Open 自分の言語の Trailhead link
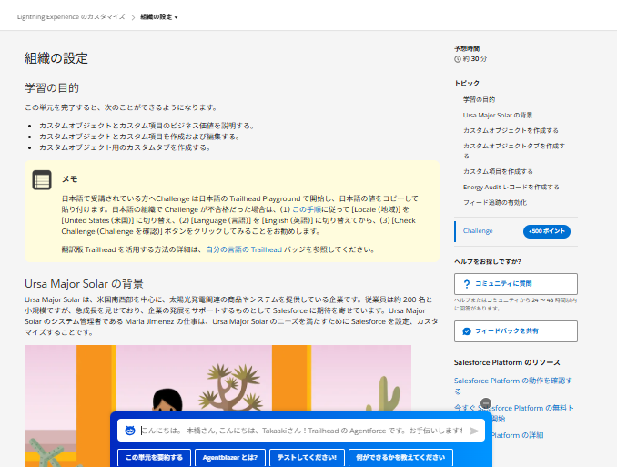This screenshot has width=617, height=467. (x=244, y=249)
